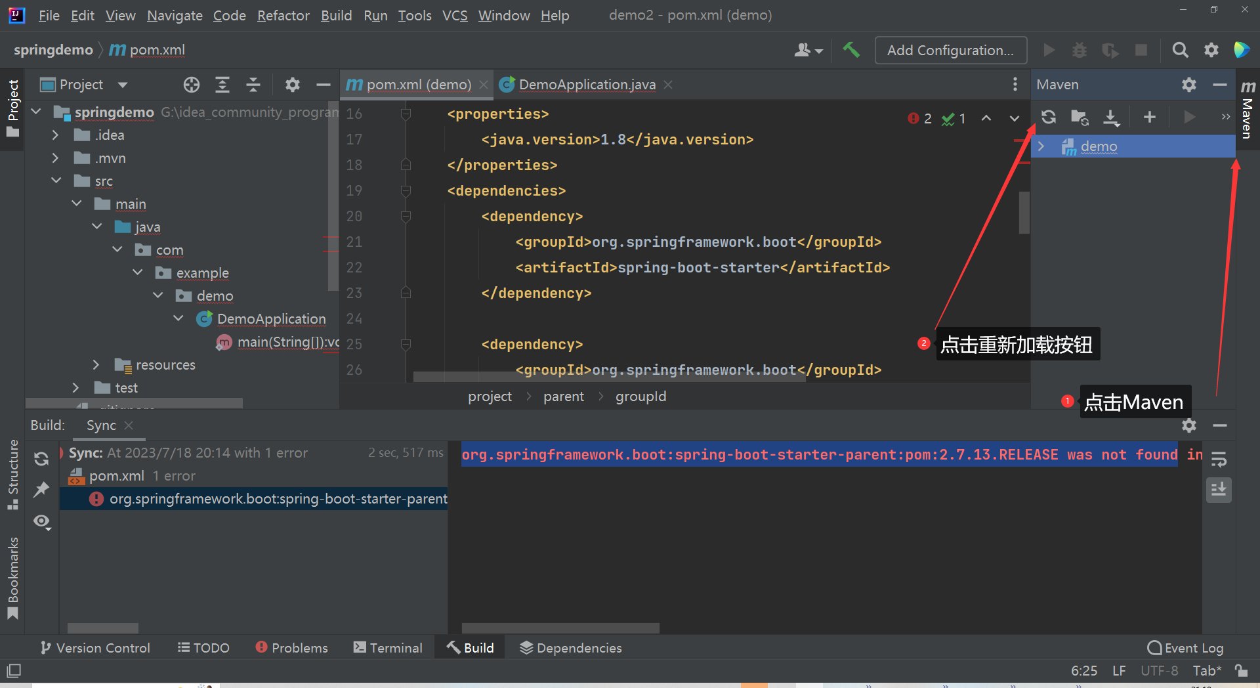Screen dimensions: 1260x688
Task: Collapse the DemoApplication class node
Action: pos(178,318)
